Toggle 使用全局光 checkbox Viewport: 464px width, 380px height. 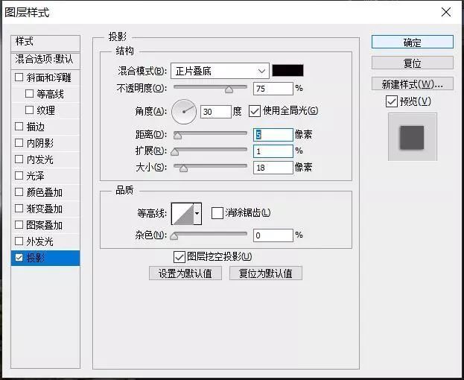click(255, 111)
